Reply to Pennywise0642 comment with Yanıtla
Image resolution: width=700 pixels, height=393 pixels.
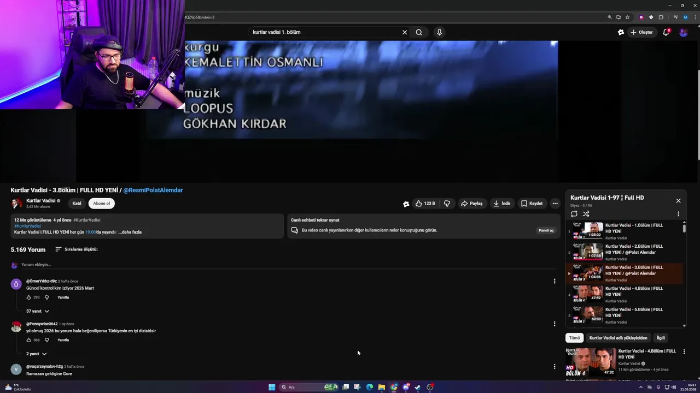[x=63, y=340]
